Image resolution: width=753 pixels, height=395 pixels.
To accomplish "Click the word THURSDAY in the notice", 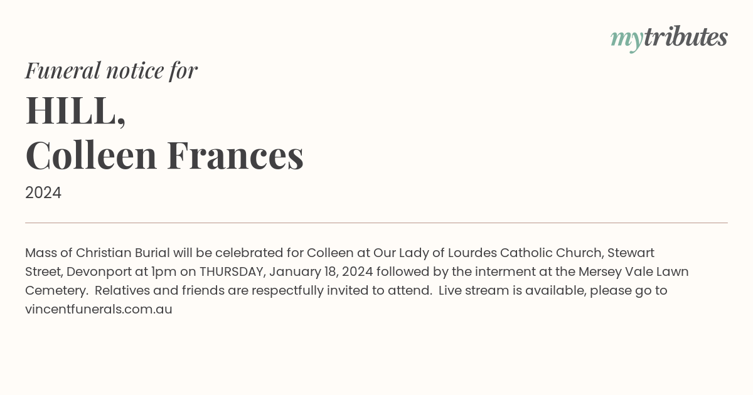I will (232, 272).
